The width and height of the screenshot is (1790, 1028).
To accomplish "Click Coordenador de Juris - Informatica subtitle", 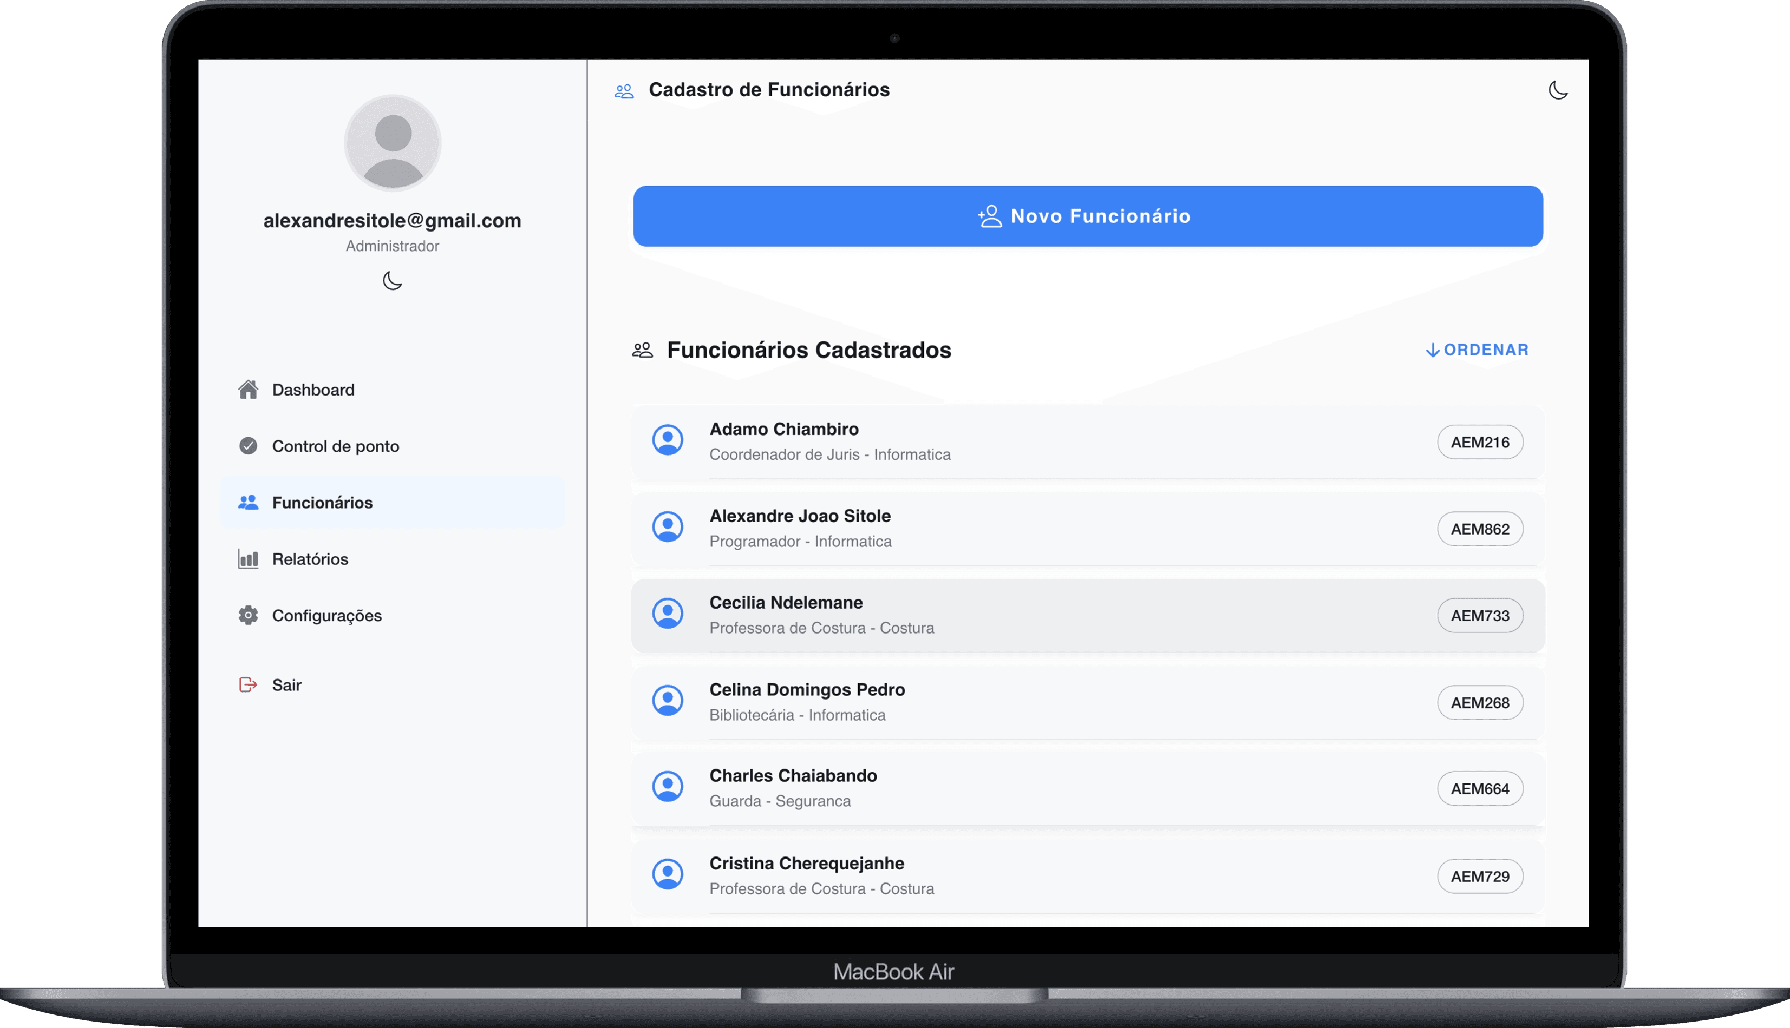I will coord(830,454).
